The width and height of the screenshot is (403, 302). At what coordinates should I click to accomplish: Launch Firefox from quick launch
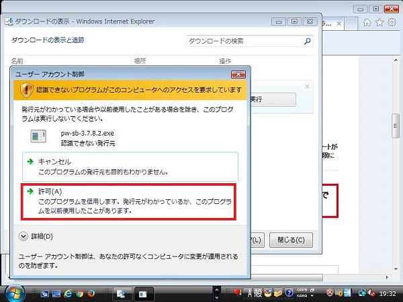click(x=91, y=293)
